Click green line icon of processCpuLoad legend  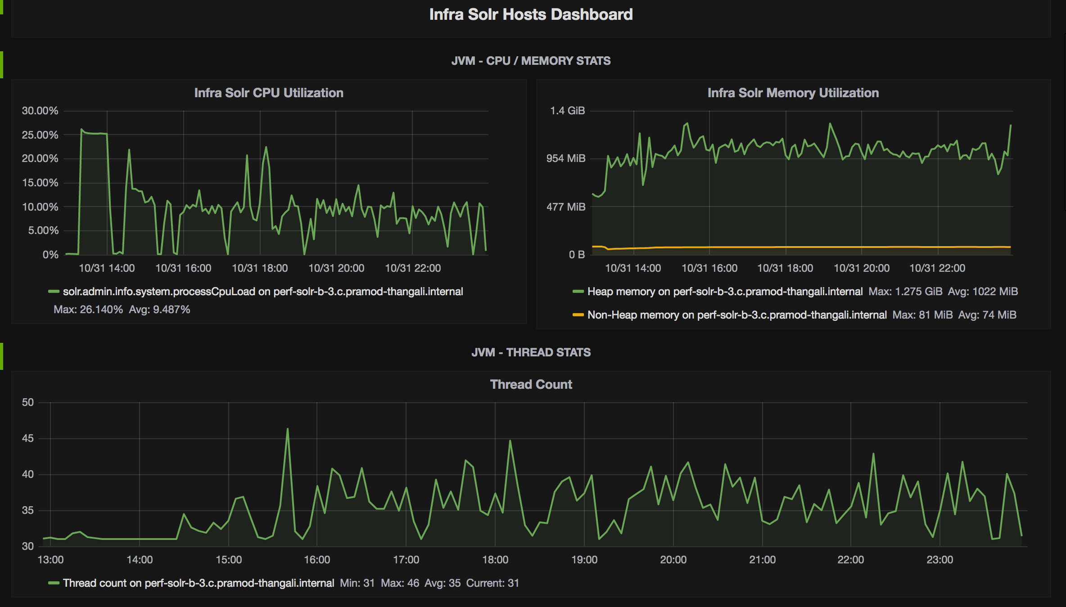tap(54, 292)
